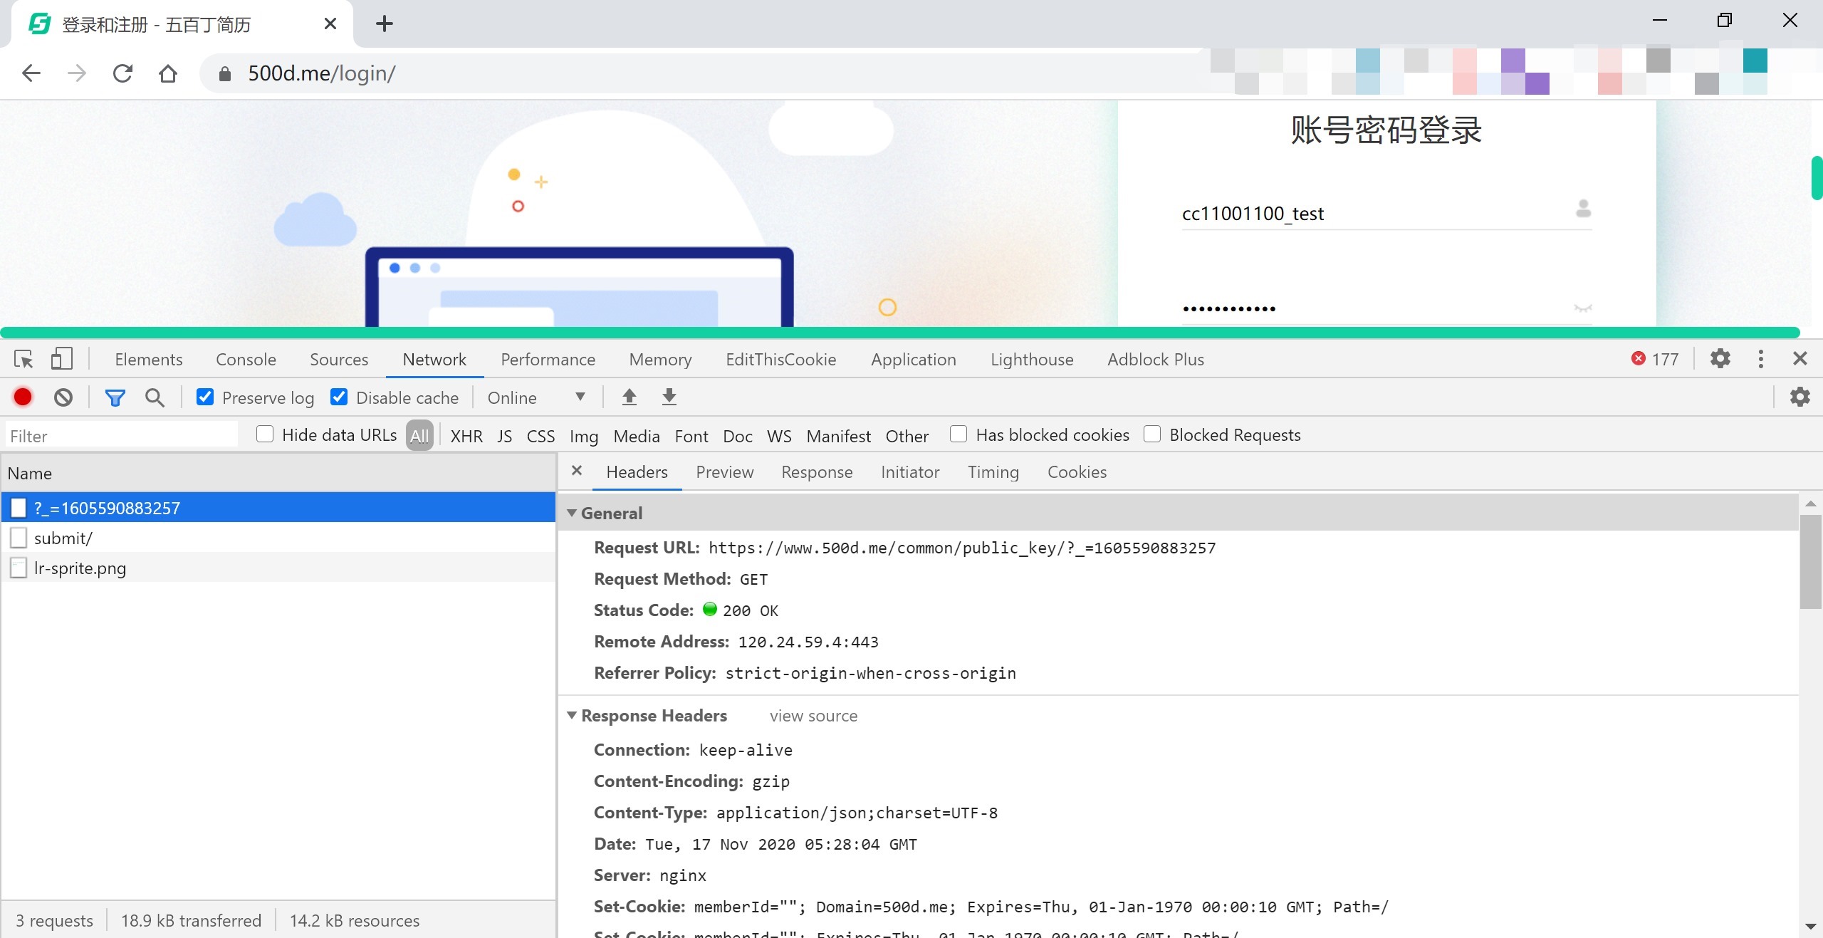Filter requests by WS
The width and height of the screenshot is (1823, 938).
(779, 436)
